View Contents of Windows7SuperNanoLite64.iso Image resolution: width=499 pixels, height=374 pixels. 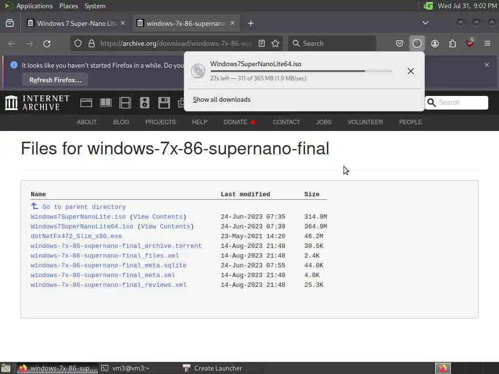pyautogui.click(x=166, y=226)
